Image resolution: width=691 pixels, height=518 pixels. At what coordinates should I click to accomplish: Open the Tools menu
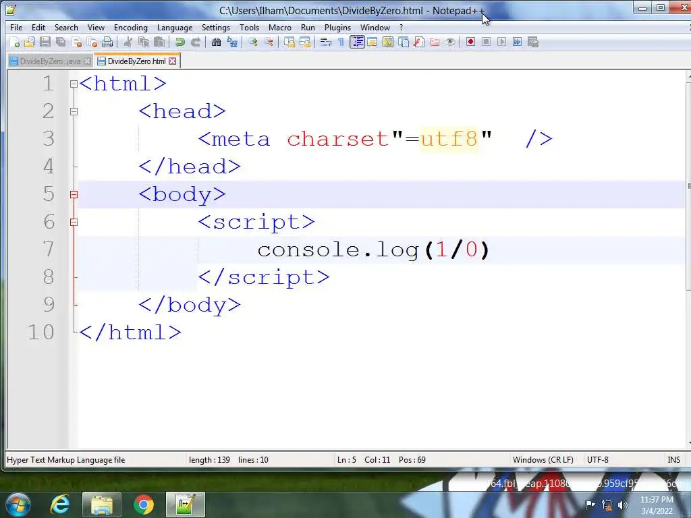[249, 27]
